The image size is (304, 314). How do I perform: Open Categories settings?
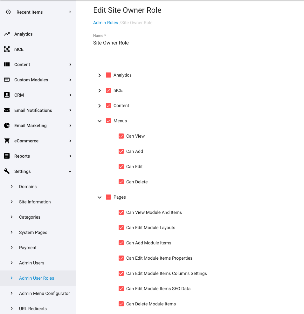(30, 217)
